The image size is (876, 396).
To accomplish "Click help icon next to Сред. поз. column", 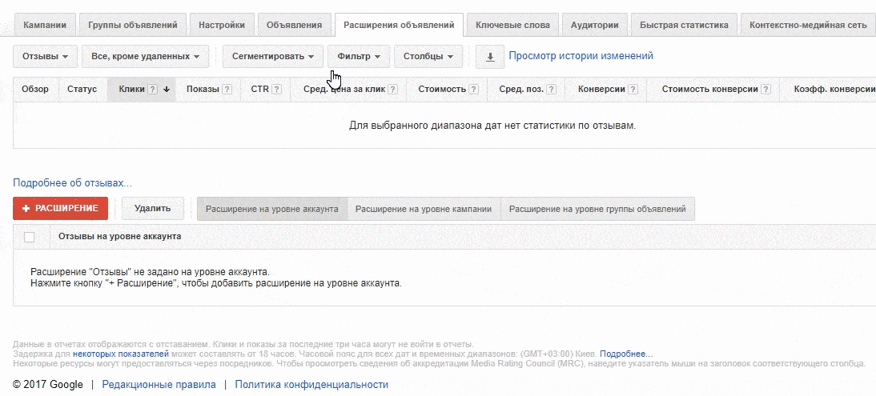I will point(552,90).
